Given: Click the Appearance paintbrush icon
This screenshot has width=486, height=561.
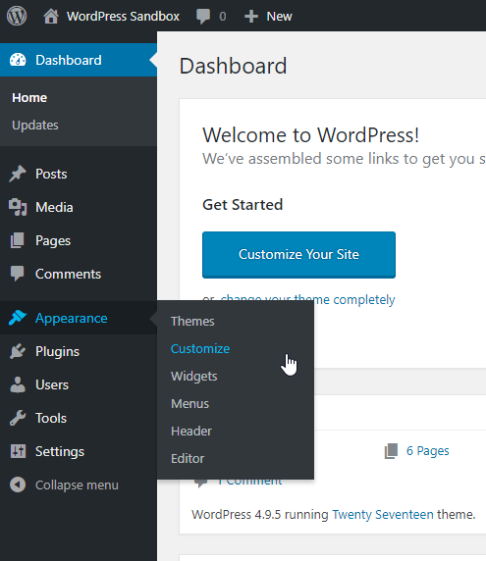Looking at the screenshot, I should tap(18, 318).
